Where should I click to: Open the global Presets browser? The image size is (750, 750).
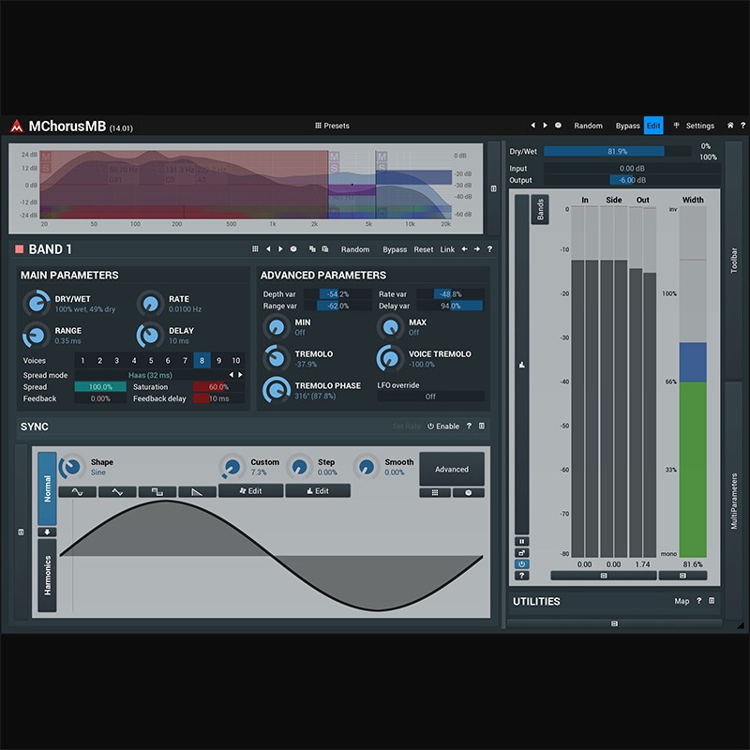click(x=332, y=126)
